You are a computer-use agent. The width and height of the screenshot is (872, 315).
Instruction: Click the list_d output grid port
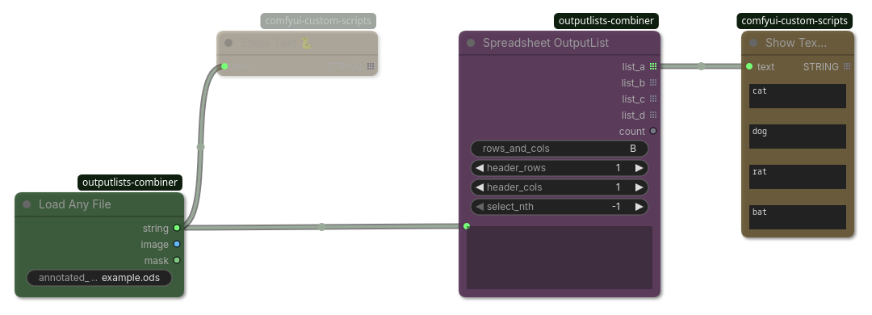click(653, 115)
